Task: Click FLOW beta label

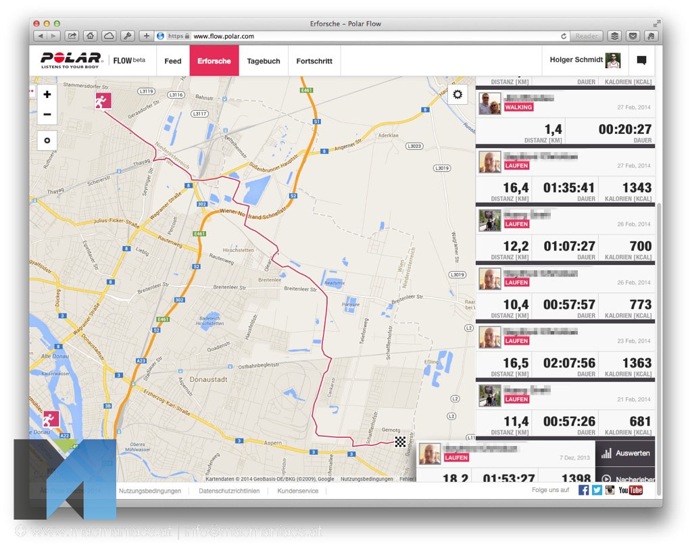Action: coord(129,60)
